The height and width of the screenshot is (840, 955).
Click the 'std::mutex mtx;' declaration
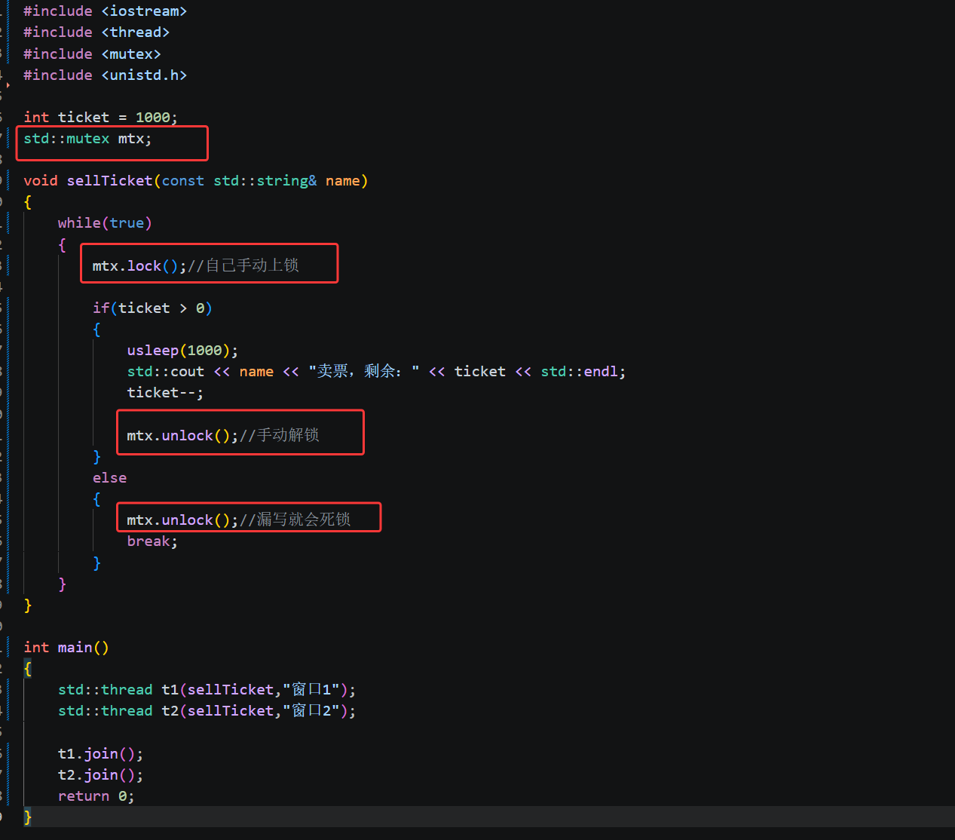(87, 139)
